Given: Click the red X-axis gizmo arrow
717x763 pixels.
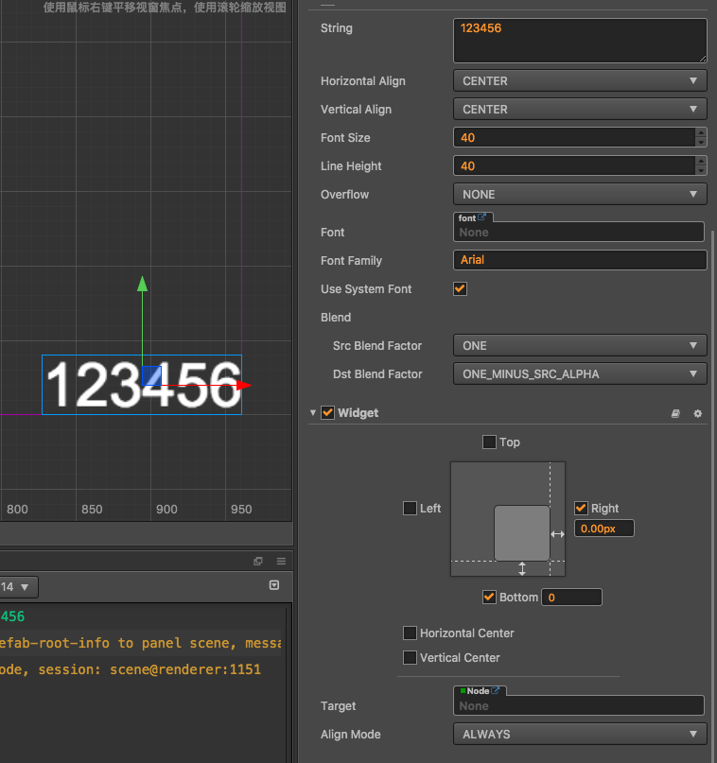Looking at the screenshot, I should click(243, 385).
